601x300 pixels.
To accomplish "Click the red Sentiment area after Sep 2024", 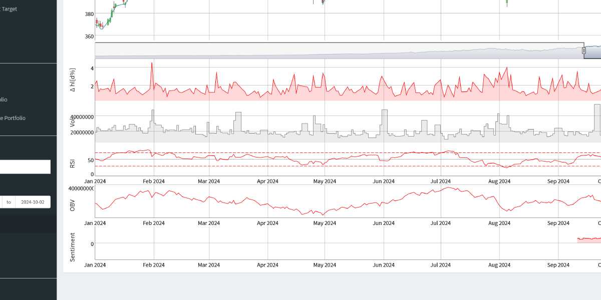I will click(588, 240).
